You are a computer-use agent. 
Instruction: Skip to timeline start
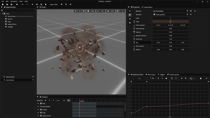pos(46,100)
